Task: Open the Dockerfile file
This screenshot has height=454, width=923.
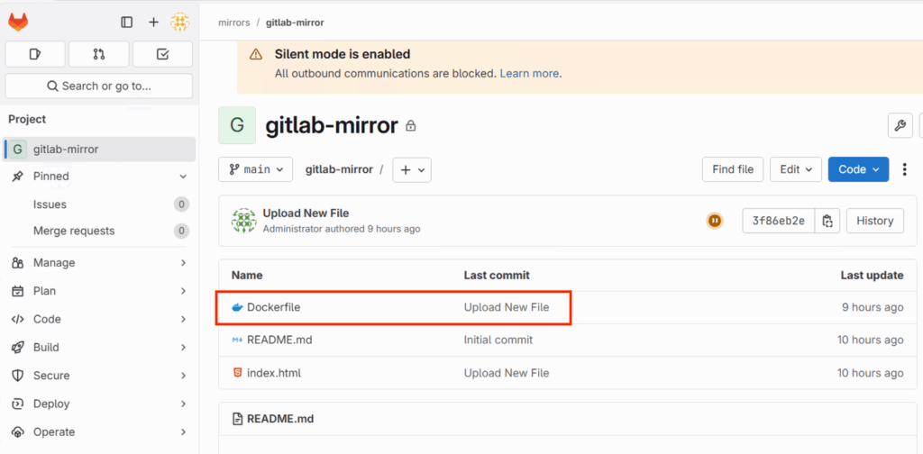Action: [274, 307]
